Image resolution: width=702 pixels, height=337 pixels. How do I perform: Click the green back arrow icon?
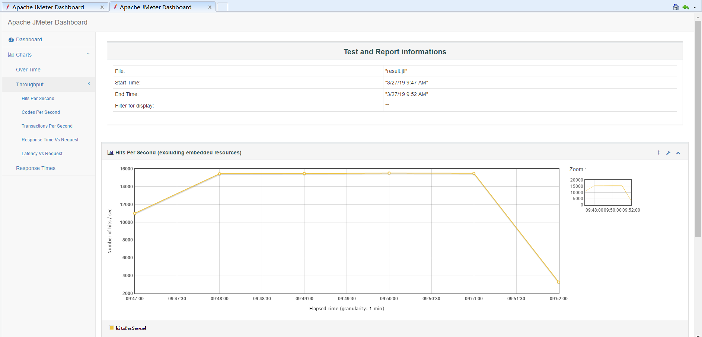pyautogui.click(x=686, y=7)
